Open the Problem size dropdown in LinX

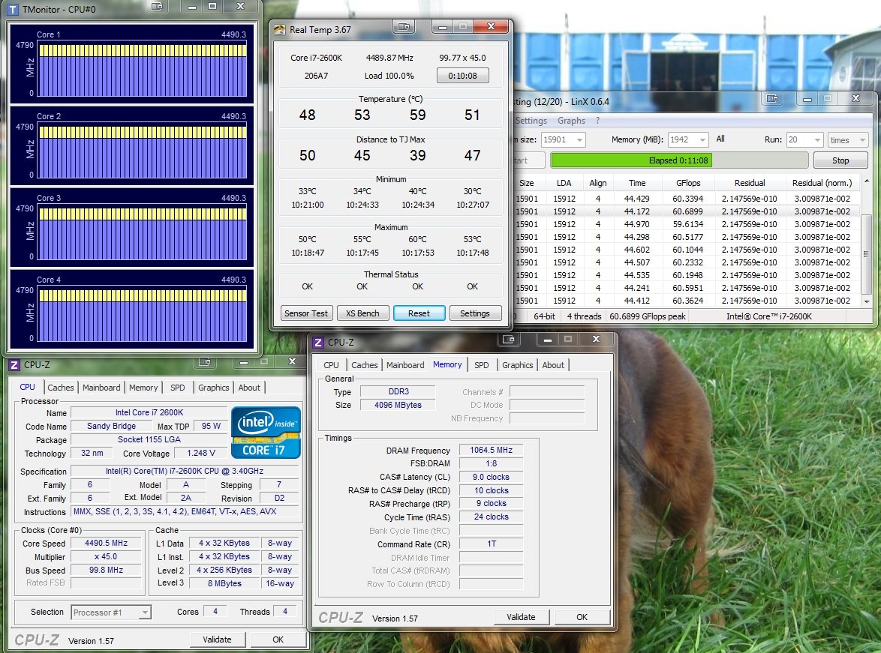pyautogui.click(x=579, y=139)
